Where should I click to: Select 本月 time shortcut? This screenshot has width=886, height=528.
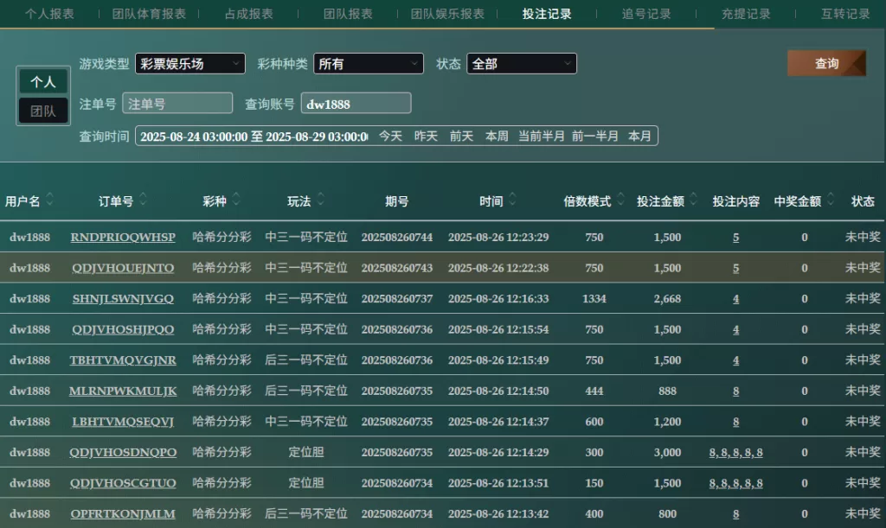click(x=639, y=136)
